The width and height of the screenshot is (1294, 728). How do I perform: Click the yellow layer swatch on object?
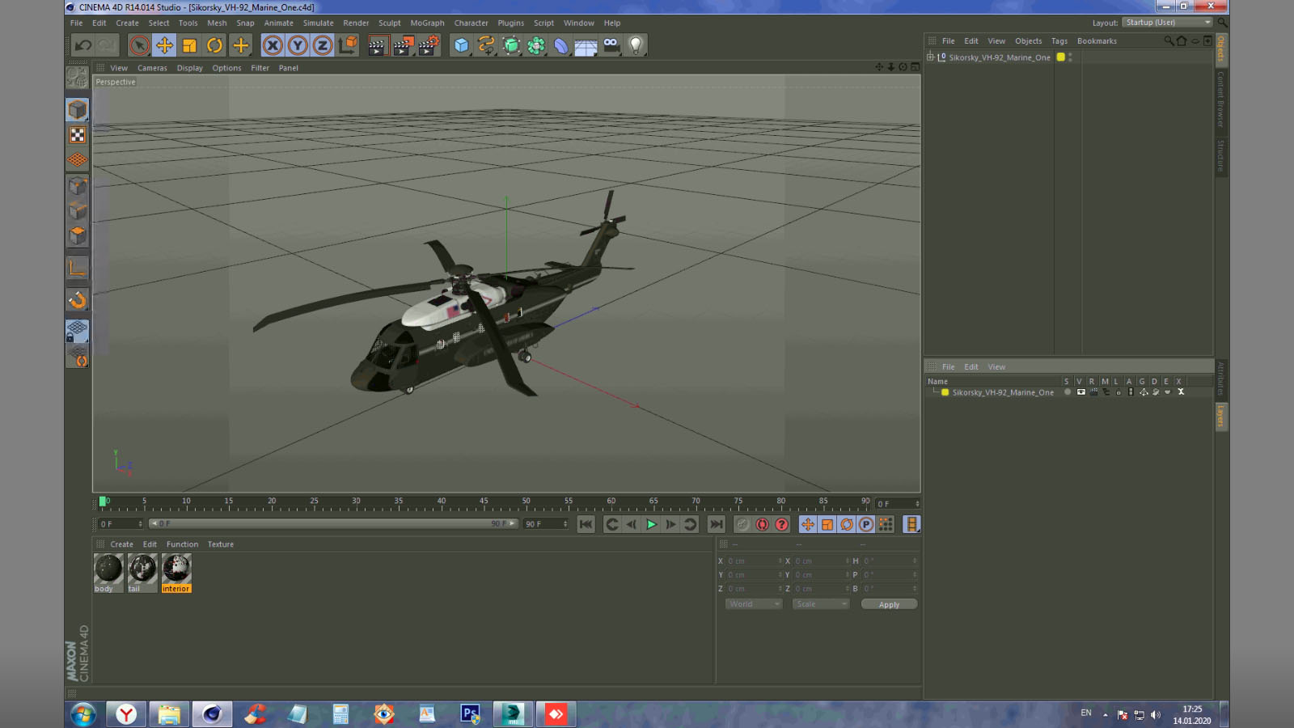(x=1060, y=57)
